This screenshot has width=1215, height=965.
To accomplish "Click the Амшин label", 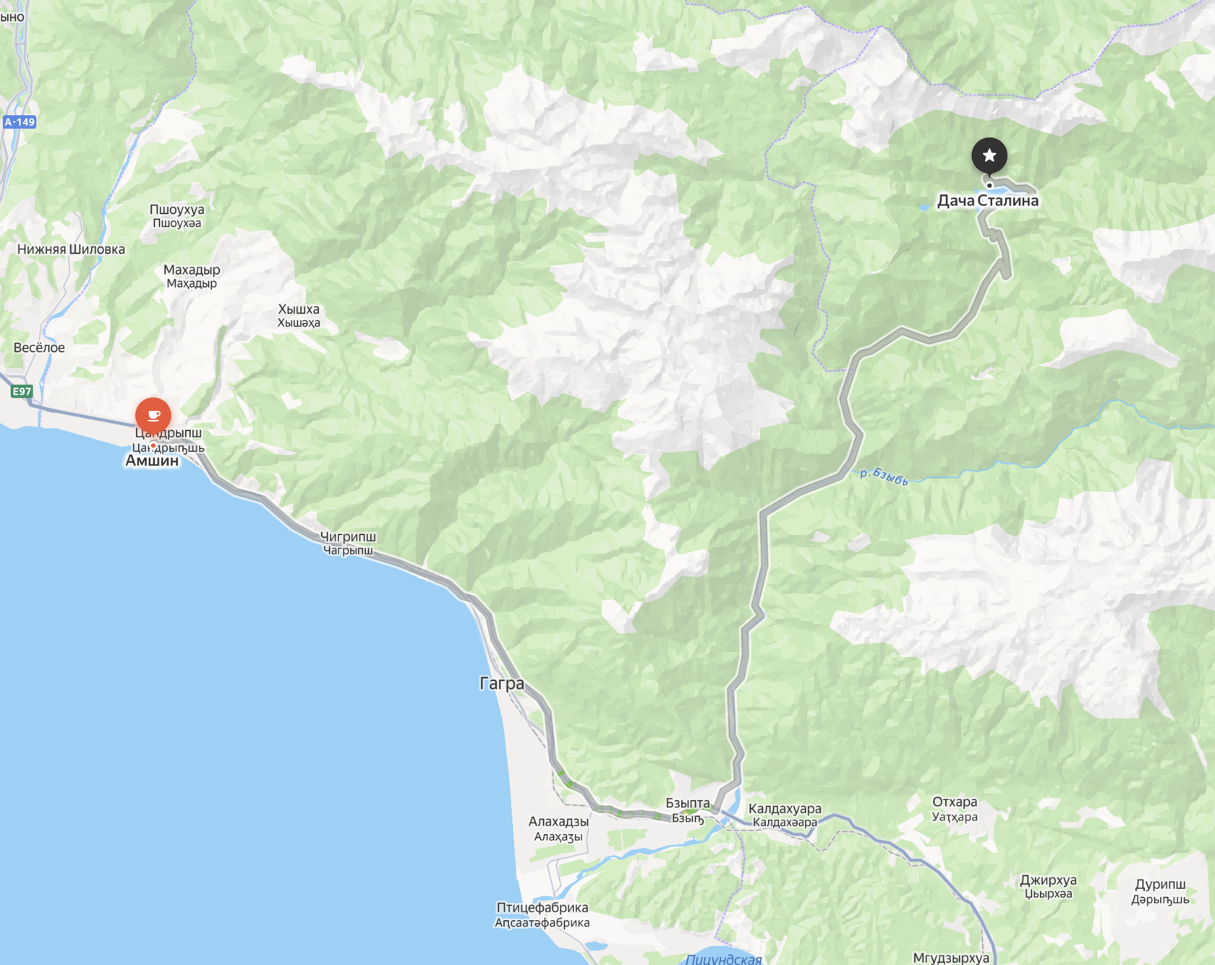I will 152,461.
